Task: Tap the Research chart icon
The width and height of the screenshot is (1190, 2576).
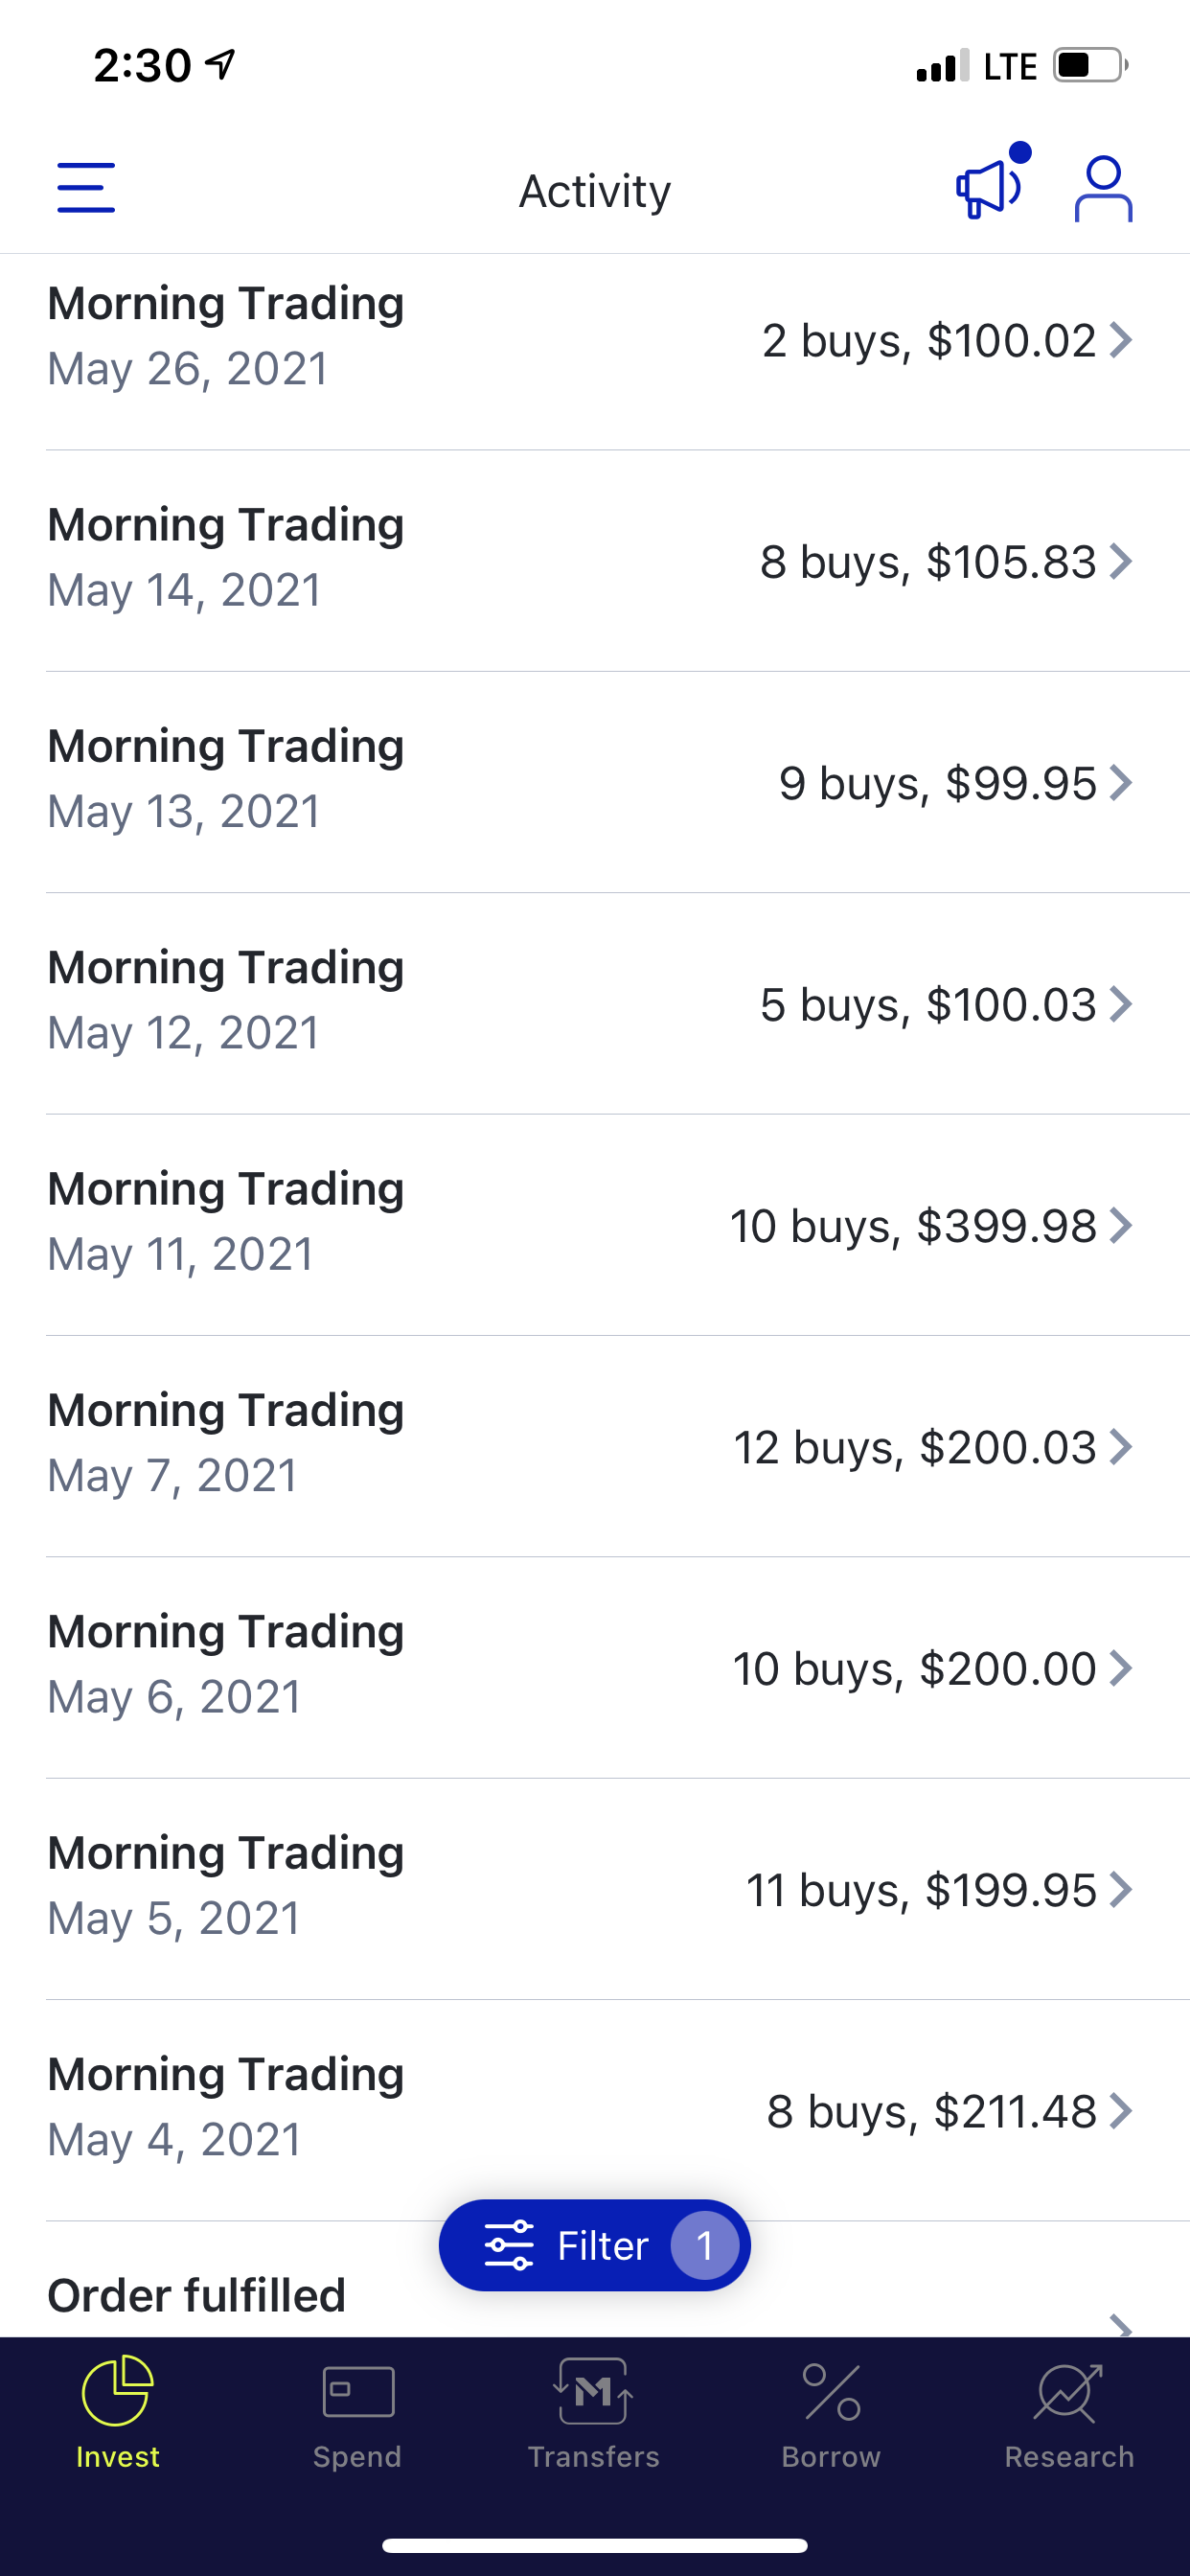Action: click(1069, 2391)
